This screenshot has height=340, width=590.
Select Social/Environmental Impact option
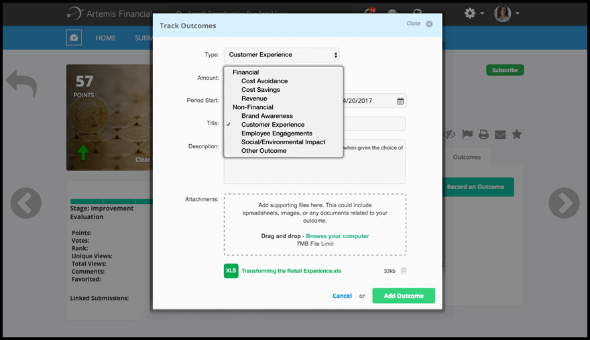(284, 142)
